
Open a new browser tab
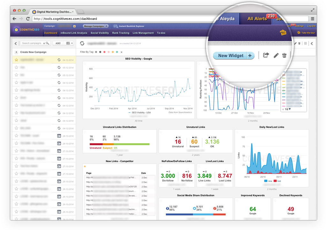[x=80, y=12]
